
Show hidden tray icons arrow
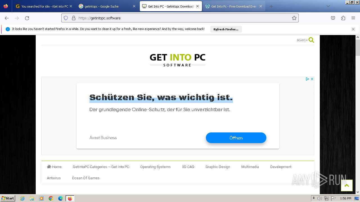pos(314,198)
